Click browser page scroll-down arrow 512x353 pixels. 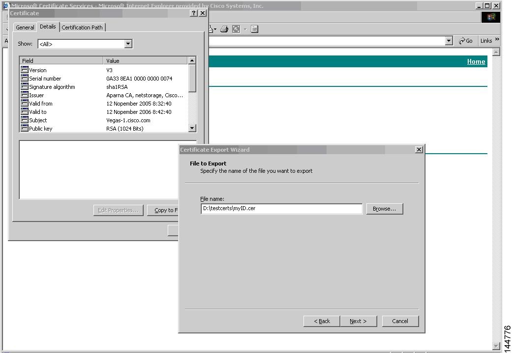[496, 346]
